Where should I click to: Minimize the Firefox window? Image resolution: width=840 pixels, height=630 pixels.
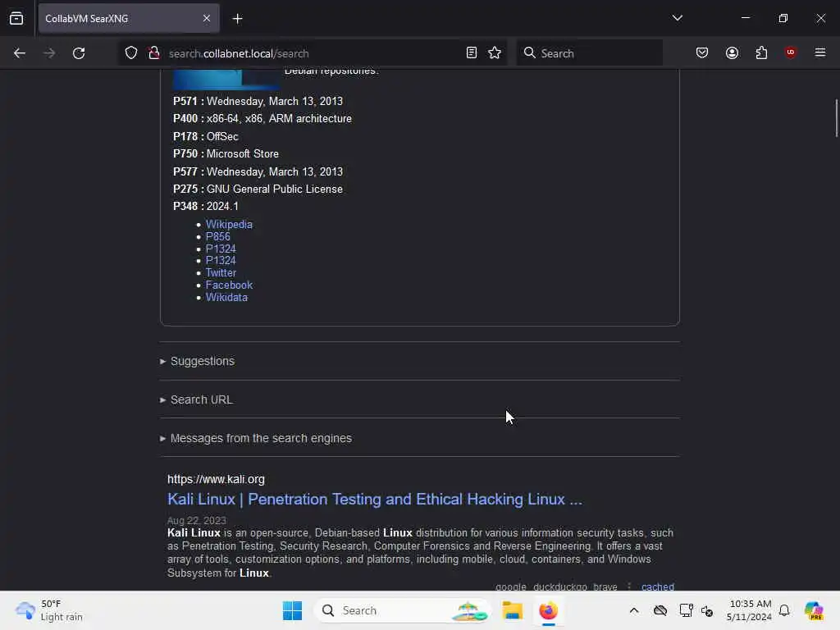click(x=745, y=18)
